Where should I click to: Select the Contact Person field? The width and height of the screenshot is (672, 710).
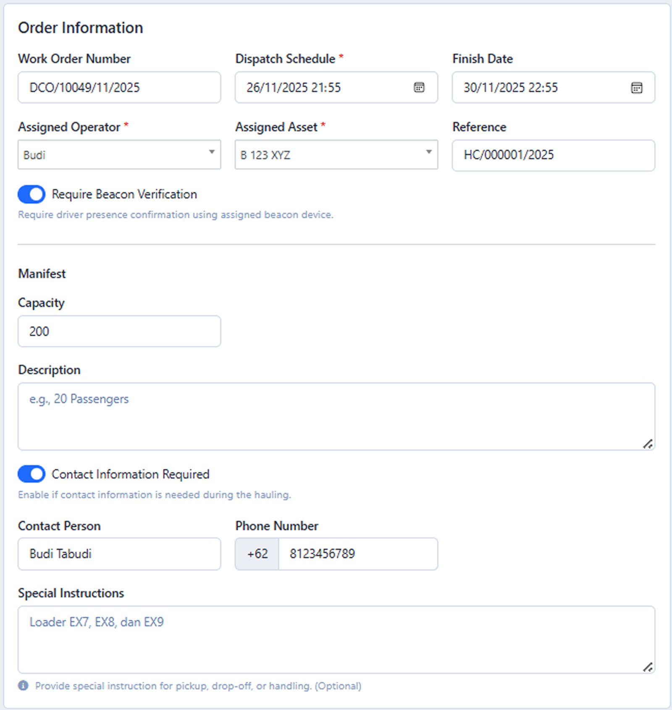(119, 554)
